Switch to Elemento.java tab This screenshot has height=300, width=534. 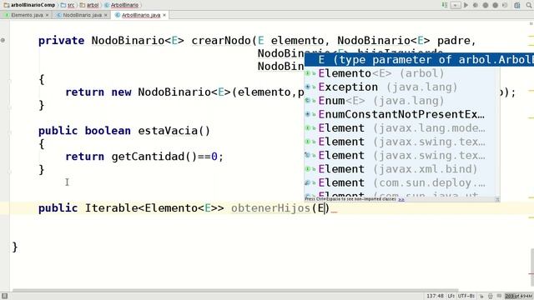[x=27, y=15]
